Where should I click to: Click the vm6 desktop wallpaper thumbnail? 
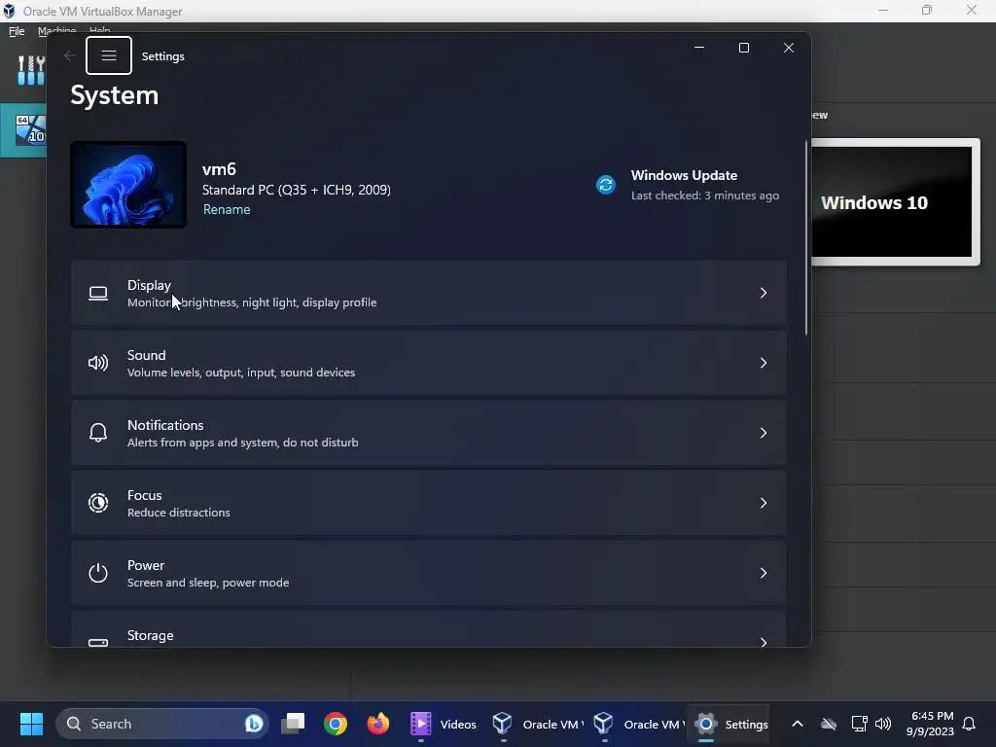(x=128, y=184)
